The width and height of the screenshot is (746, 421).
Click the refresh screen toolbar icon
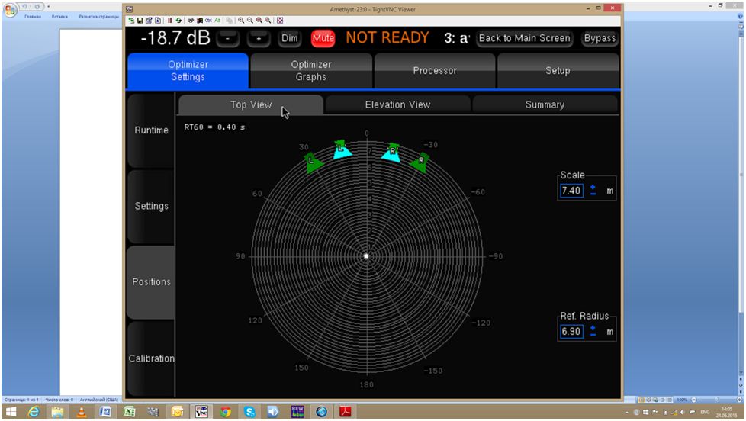tap(178, 21)
